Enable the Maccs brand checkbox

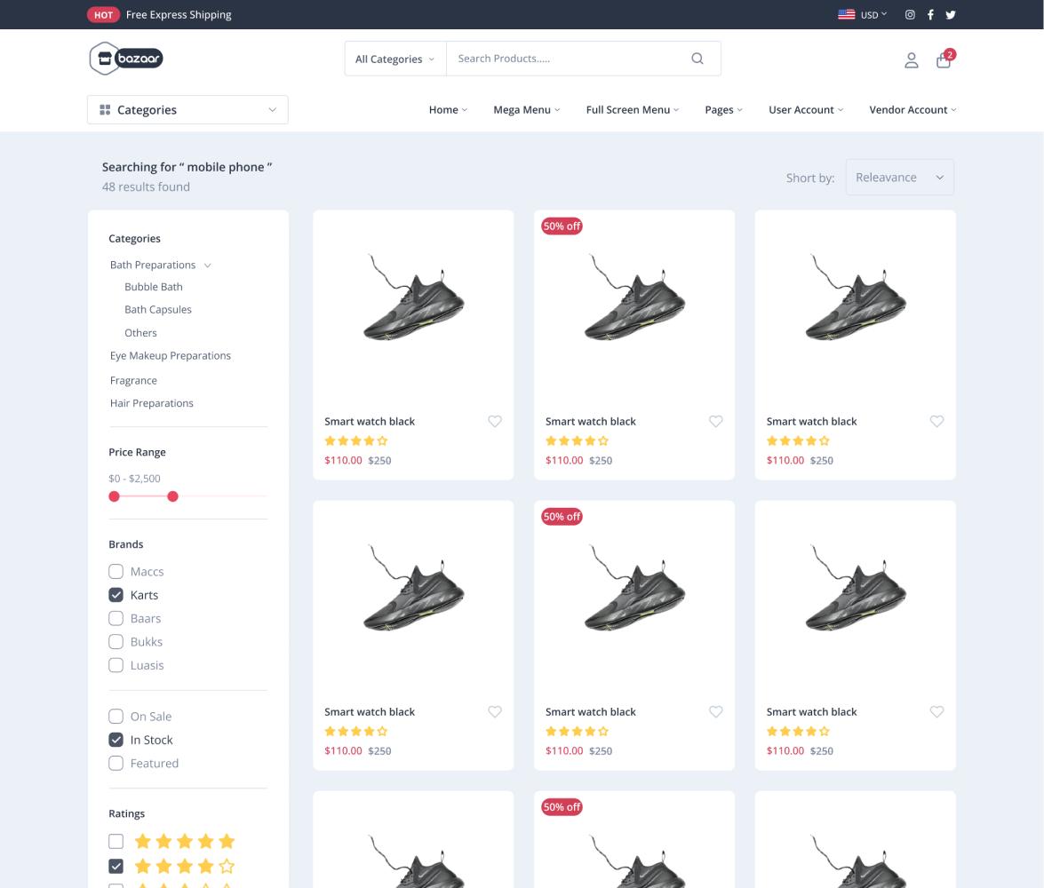coord(116,572)
